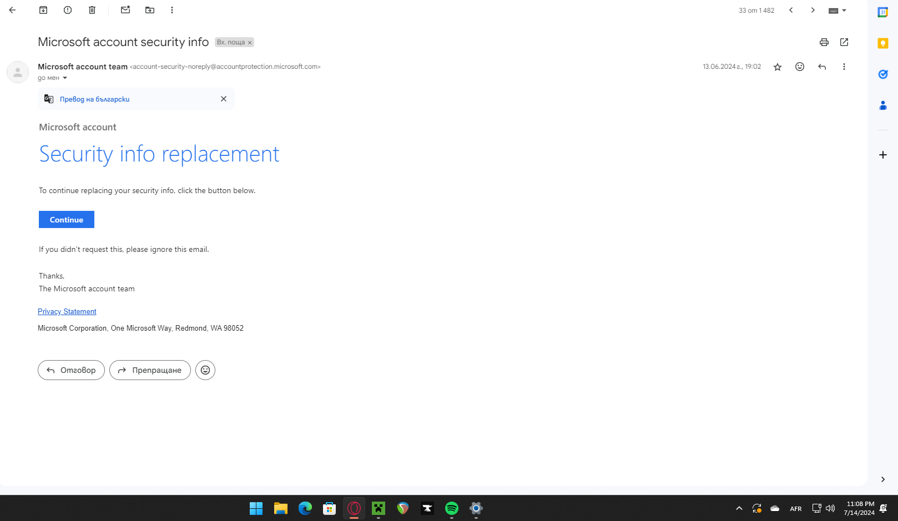Open Google Keep side panel
The height and width of the screenshot is (521, 898).
click(x=882, y=43)
